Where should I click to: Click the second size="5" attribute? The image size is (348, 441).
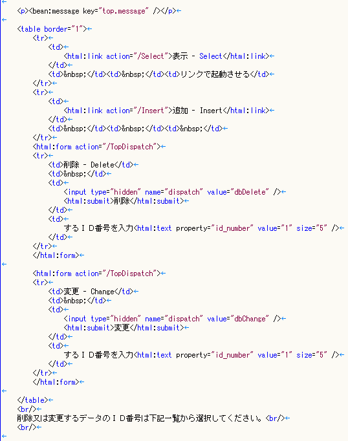tap(311, 355)
